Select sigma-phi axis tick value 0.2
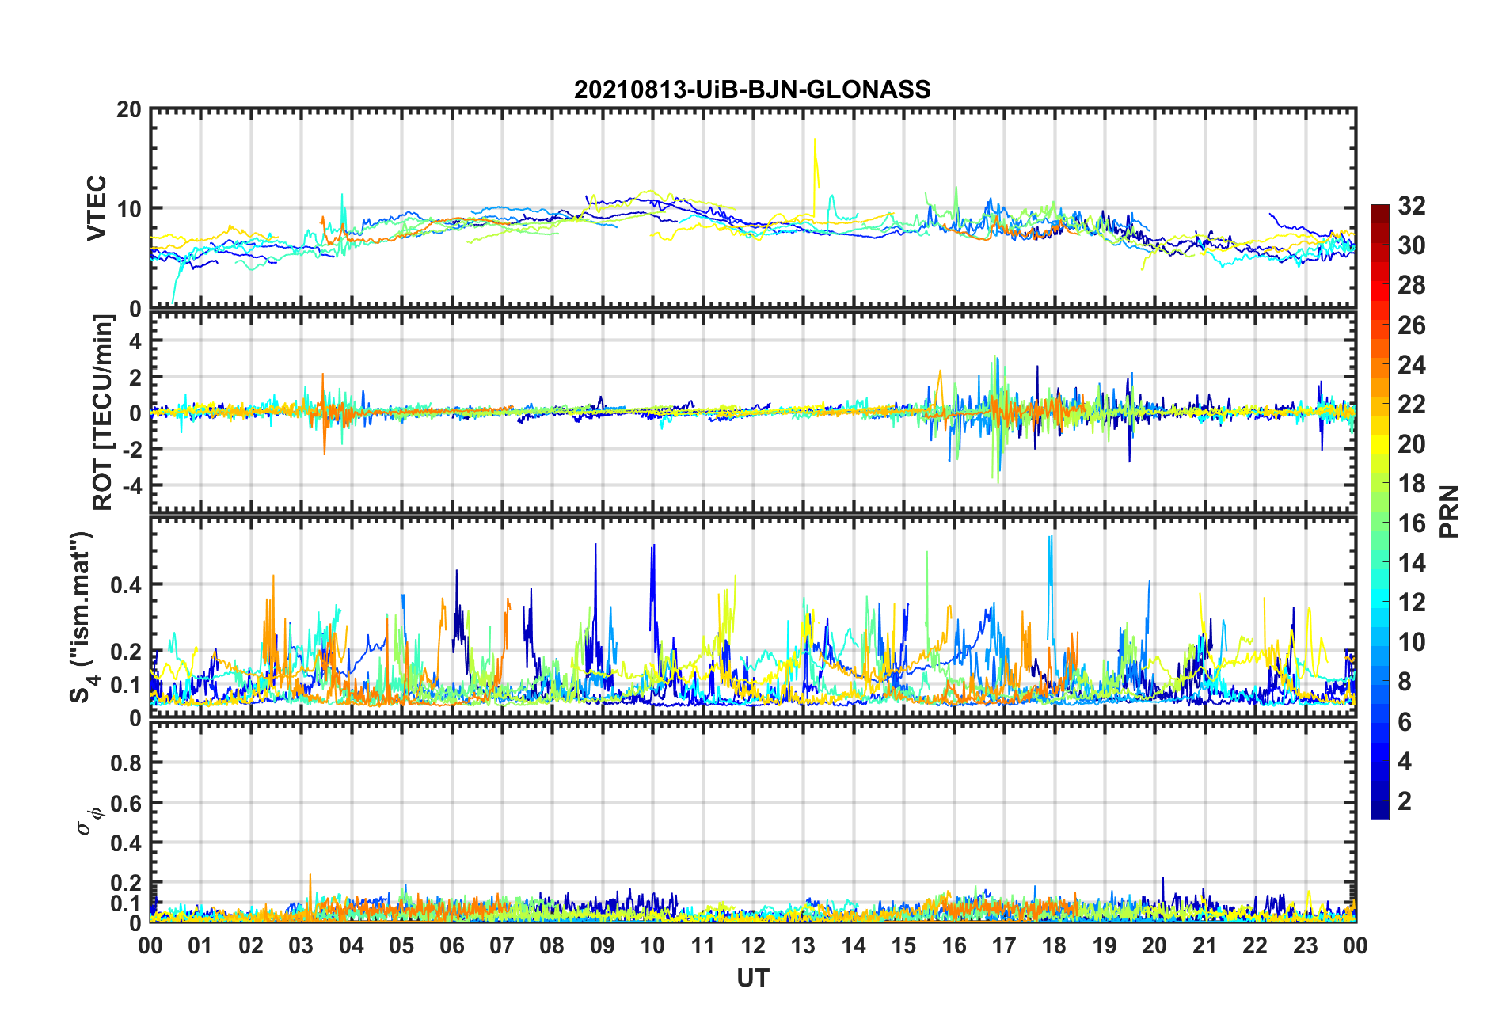Image resolution: width=1506 pixels, height=1023 pixels. click(x=127, y=882)
